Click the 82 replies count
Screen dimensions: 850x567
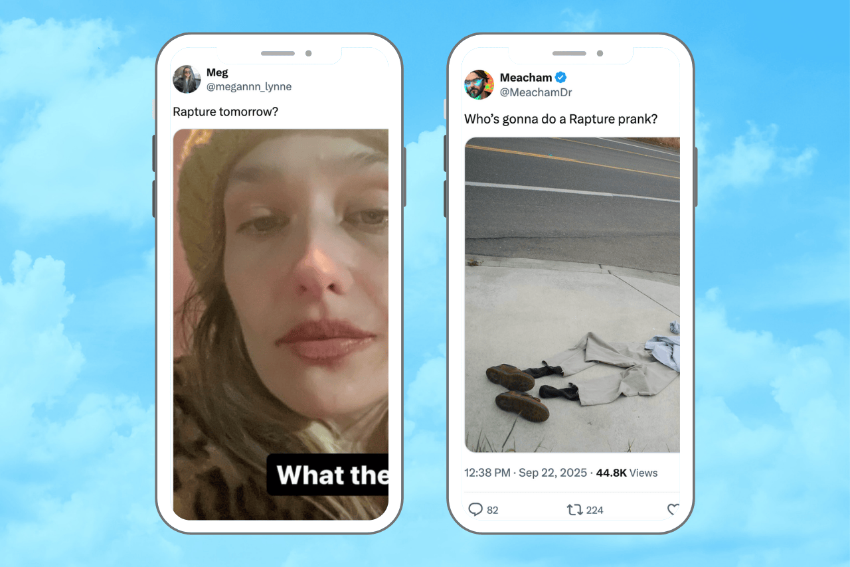coord(493,510)
